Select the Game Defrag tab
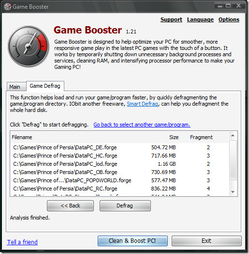The height and width of the screenshot is (254, 249). coord(45,86)
